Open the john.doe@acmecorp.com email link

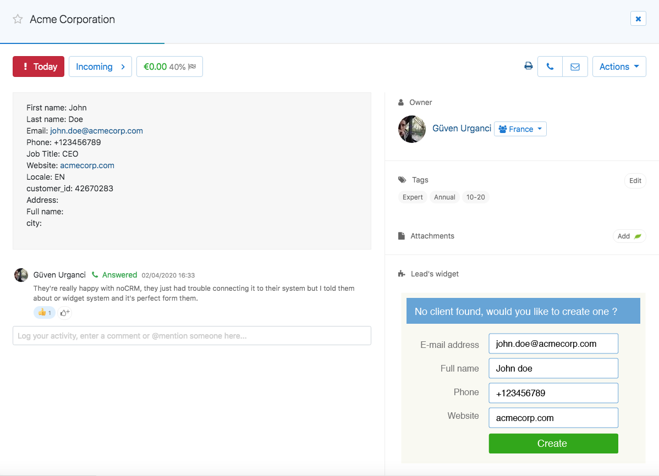96,131
